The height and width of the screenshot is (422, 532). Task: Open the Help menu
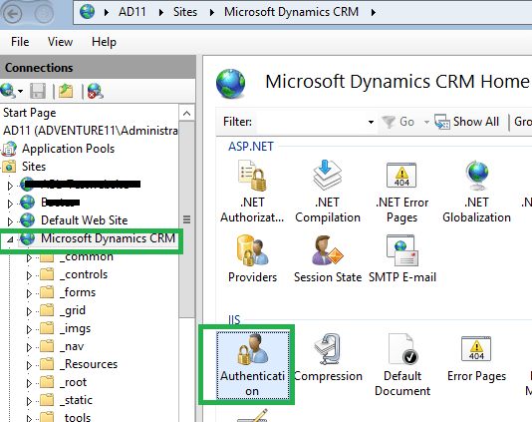tap(104, 42)
